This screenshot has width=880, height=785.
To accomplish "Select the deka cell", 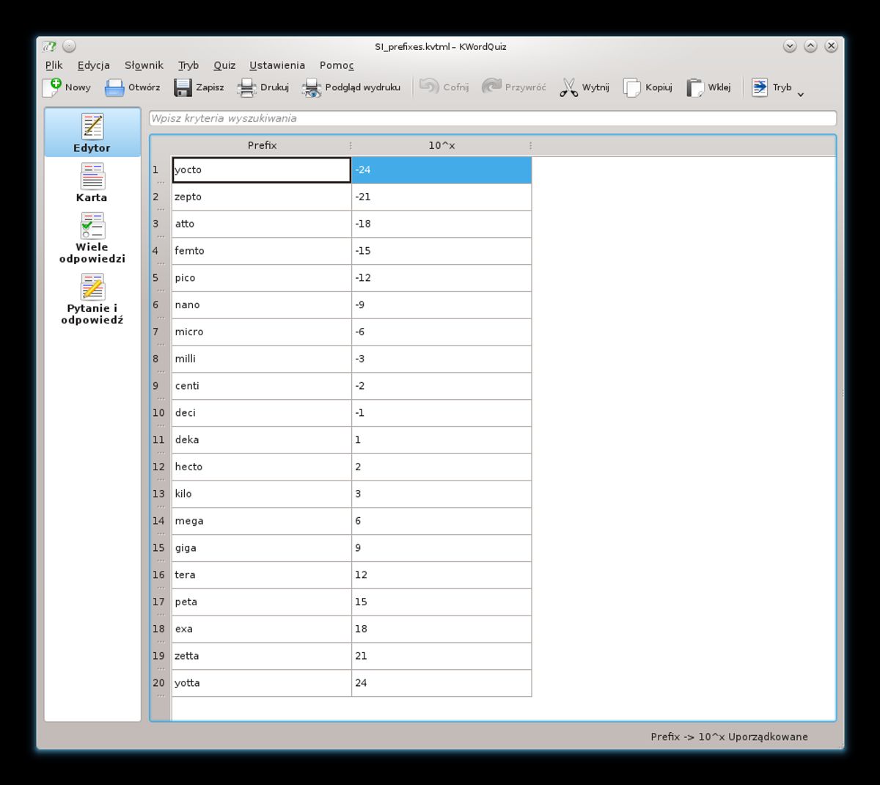I will (262, 440).
